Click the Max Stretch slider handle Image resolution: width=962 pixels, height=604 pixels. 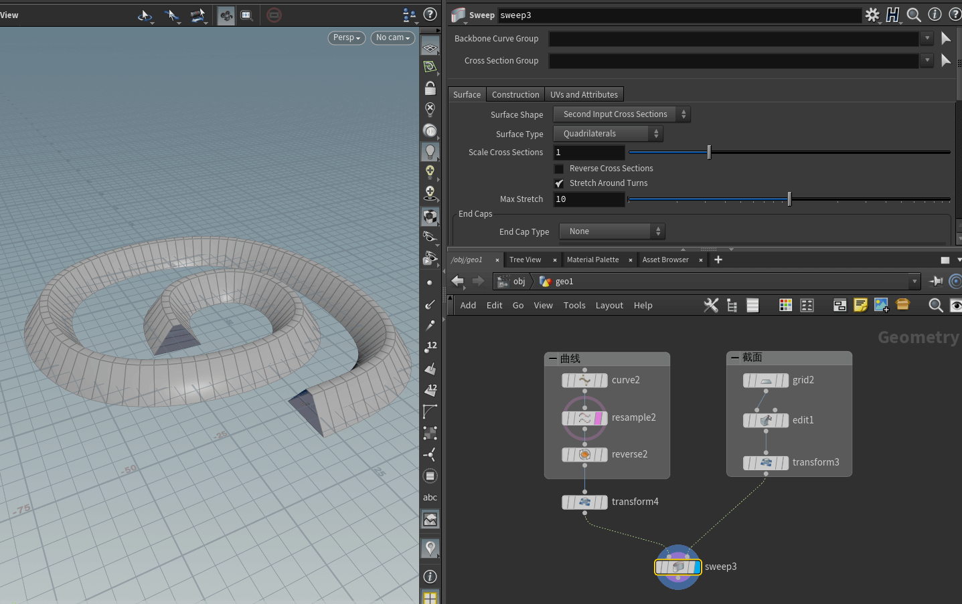pos(789,199)
